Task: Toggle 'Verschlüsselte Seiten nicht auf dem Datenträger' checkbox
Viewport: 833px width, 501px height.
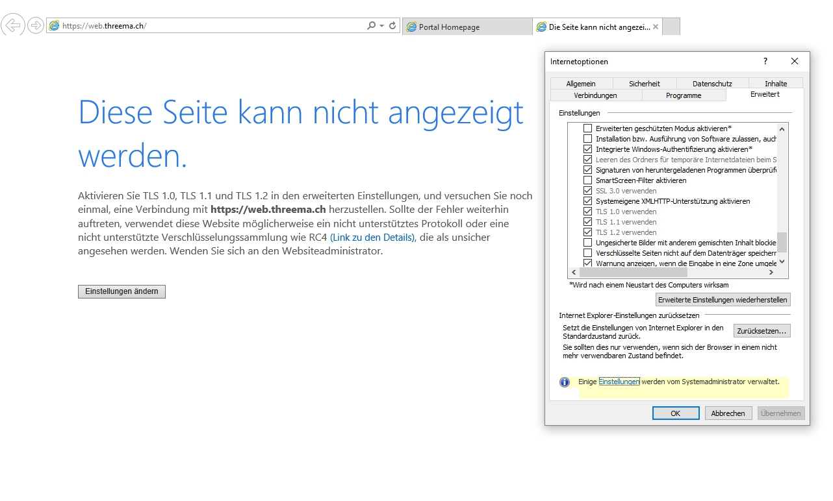Action: coord(588,253)
